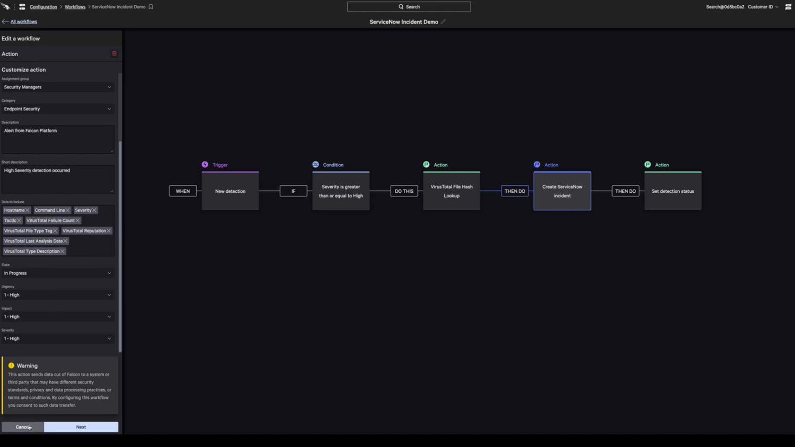Click the ServiceNow Incident Demo title
The height and width of the screenshot is (447, 795).
click(404, 22)
